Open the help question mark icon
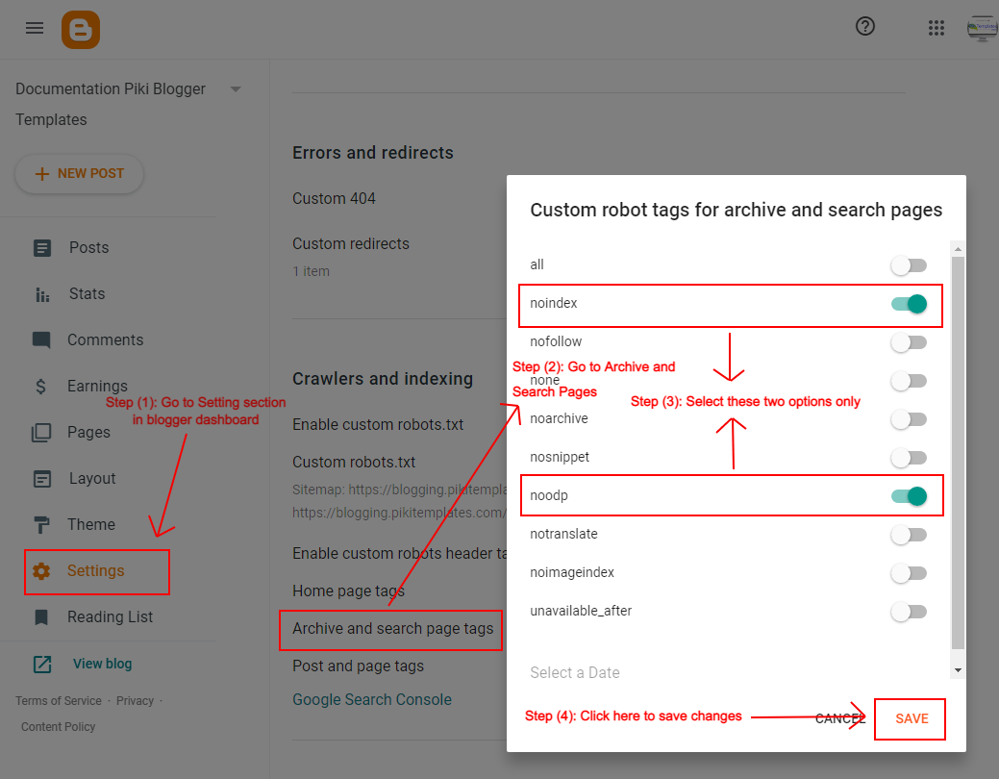Viewport: 999px width, 779px height. [864, 27]
